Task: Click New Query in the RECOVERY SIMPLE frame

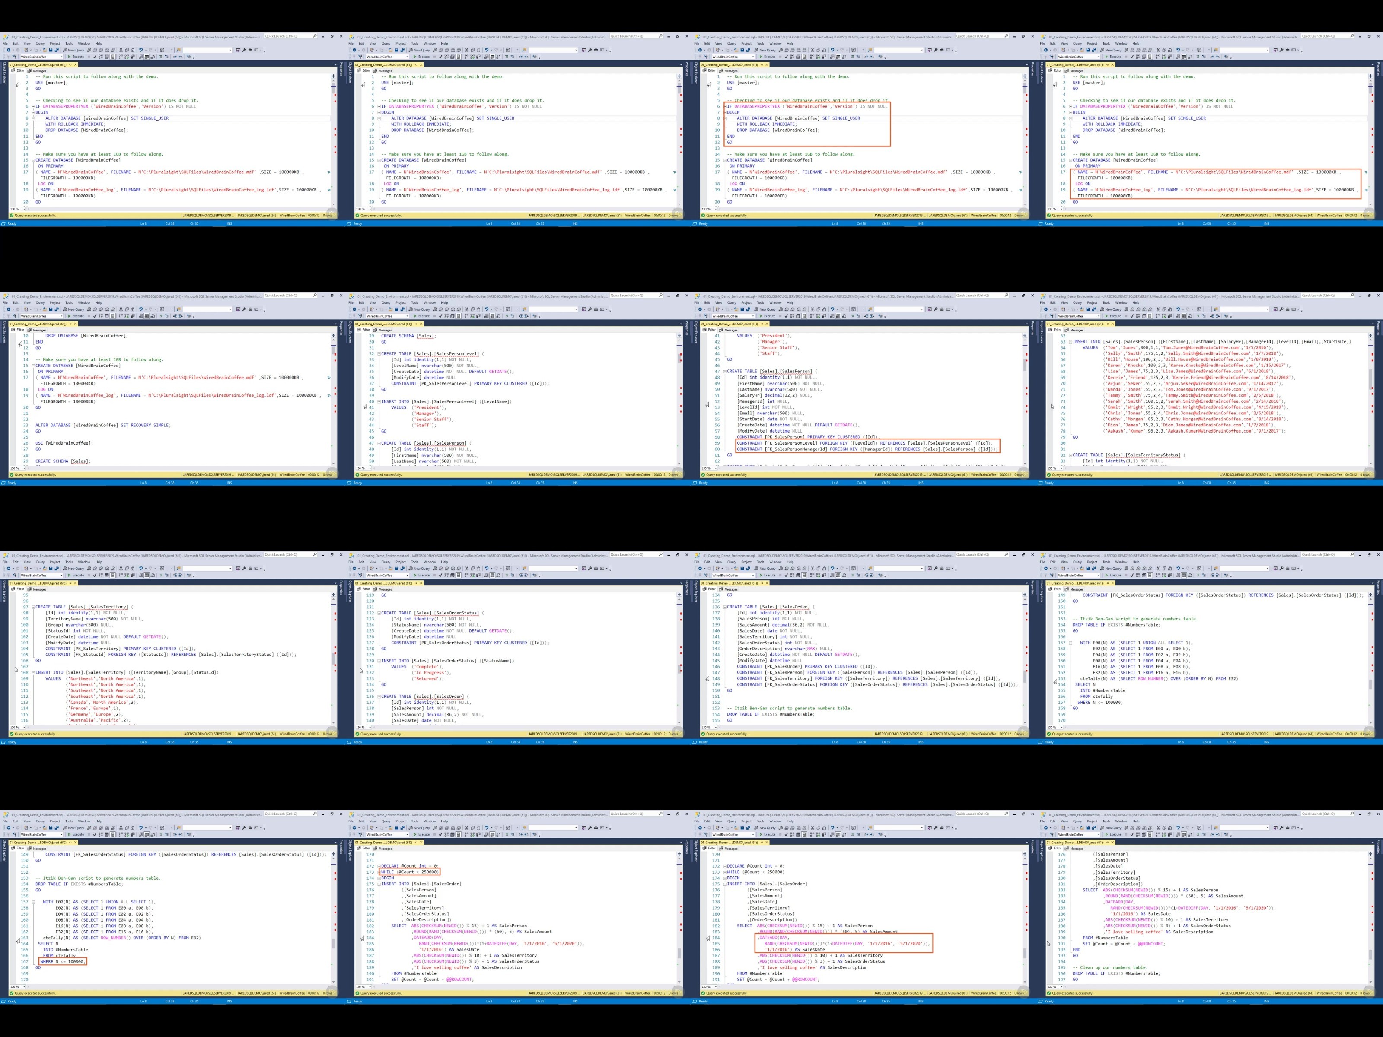Action: click(74, 309)
